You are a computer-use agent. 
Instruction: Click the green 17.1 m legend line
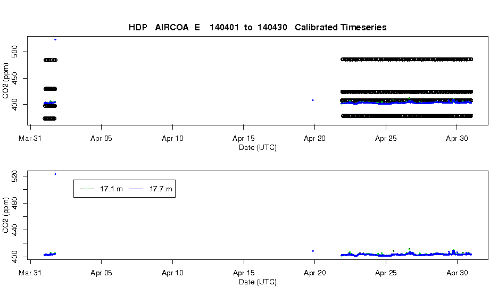(87, 189)
